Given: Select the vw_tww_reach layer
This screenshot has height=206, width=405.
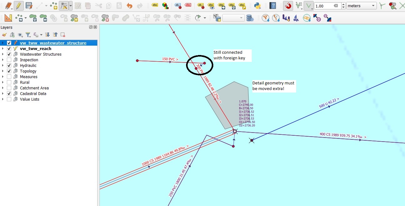Looking at the screenshot, I should [36, 48].
